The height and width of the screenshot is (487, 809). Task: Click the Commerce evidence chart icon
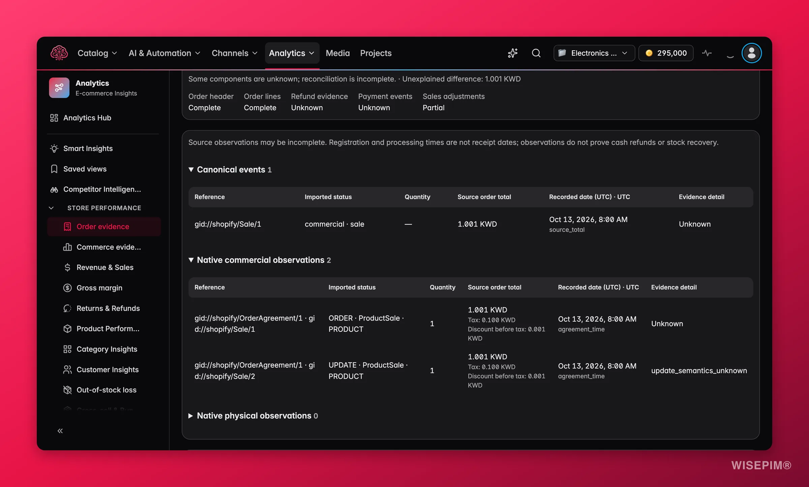[x=67, y=247]
